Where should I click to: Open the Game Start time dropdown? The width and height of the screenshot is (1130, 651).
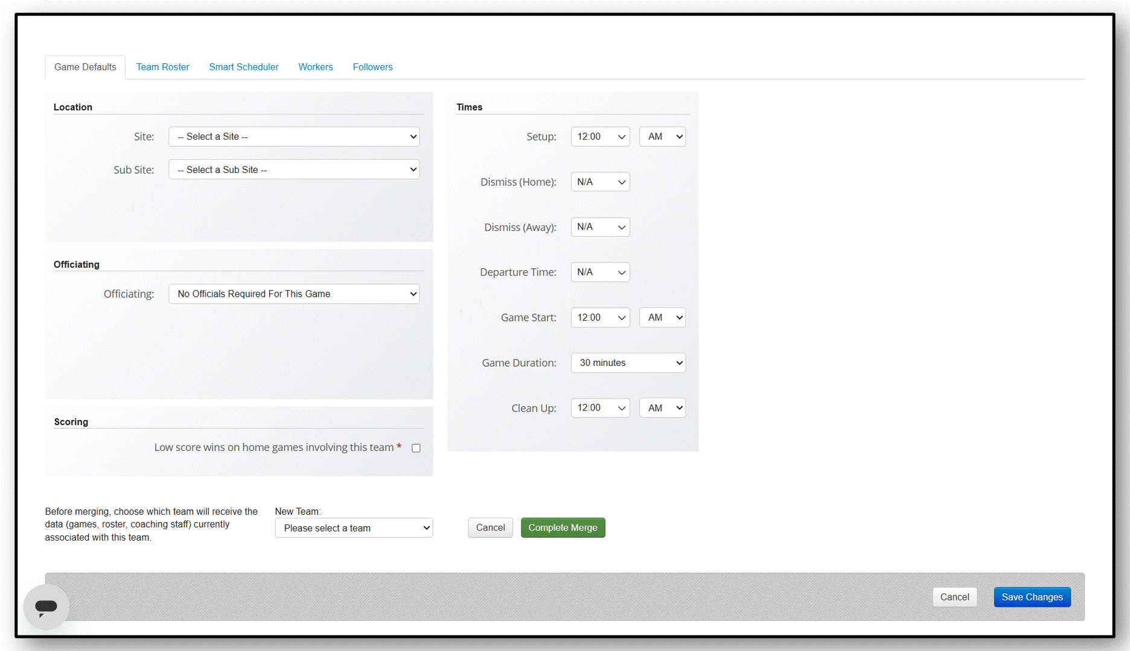point(600,318)
